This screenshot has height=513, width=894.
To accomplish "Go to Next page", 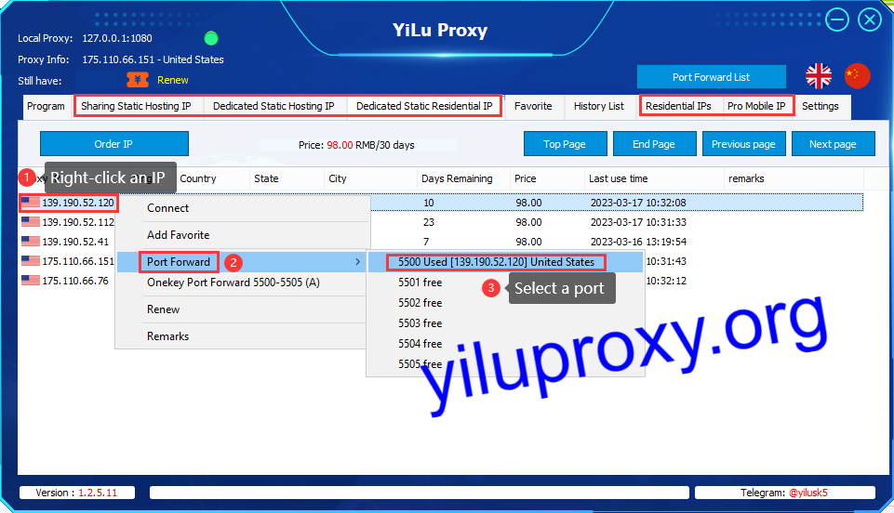I will pyautogui.click(x=833, y=144).
